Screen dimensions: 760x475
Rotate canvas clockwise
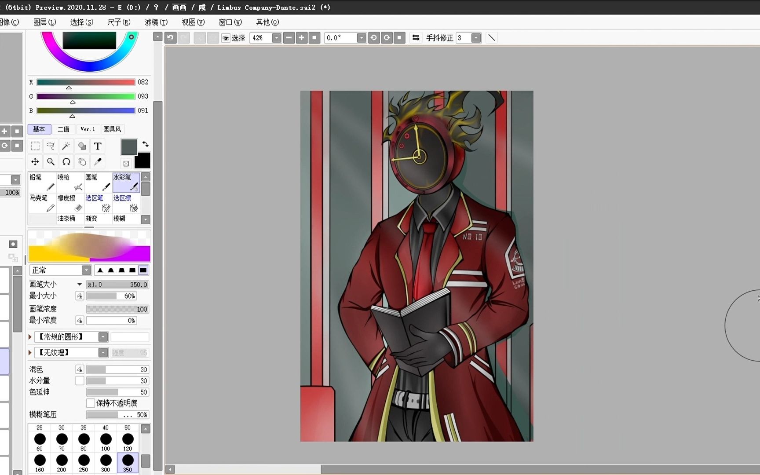387,38
